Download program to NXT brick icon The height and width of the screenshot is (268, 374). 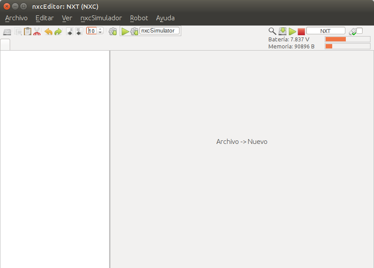(x=282, y=31)
